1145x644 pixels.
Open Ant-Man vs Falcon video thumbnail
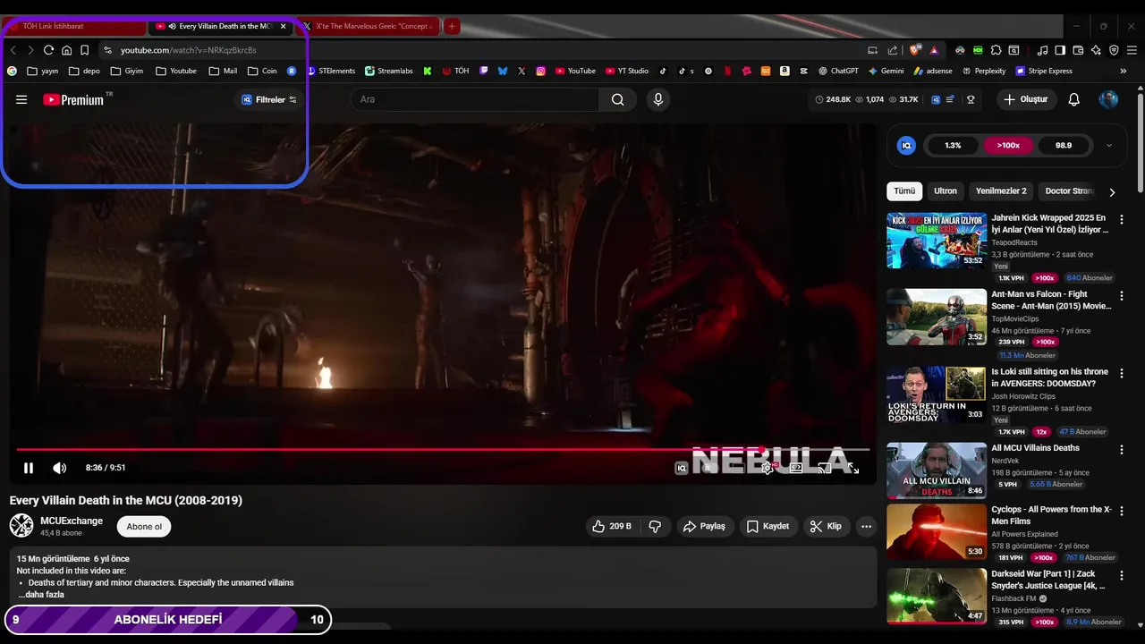tap(937, 317)
